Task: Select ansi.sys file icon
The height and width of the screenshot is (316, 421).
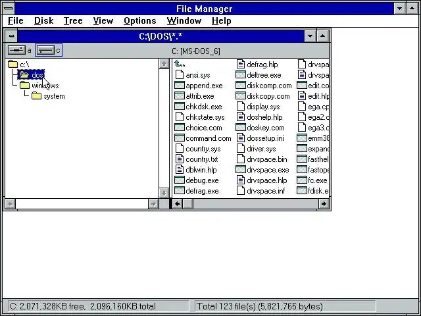Action: click(x=180, y=74)
